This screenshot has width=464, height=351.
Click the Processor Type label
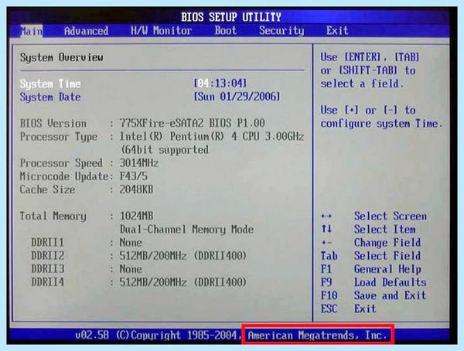(59, 137)
